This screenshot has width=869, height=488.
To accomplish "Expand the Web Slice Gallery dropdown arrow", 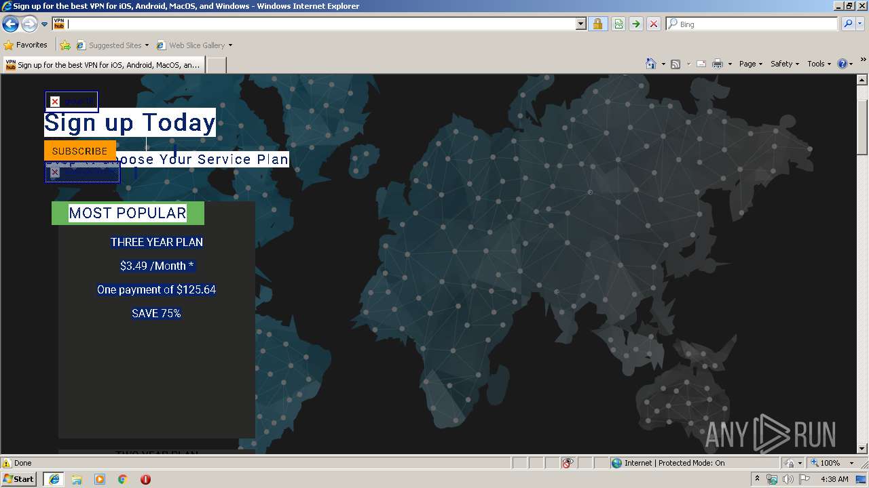I will point(230,45).
